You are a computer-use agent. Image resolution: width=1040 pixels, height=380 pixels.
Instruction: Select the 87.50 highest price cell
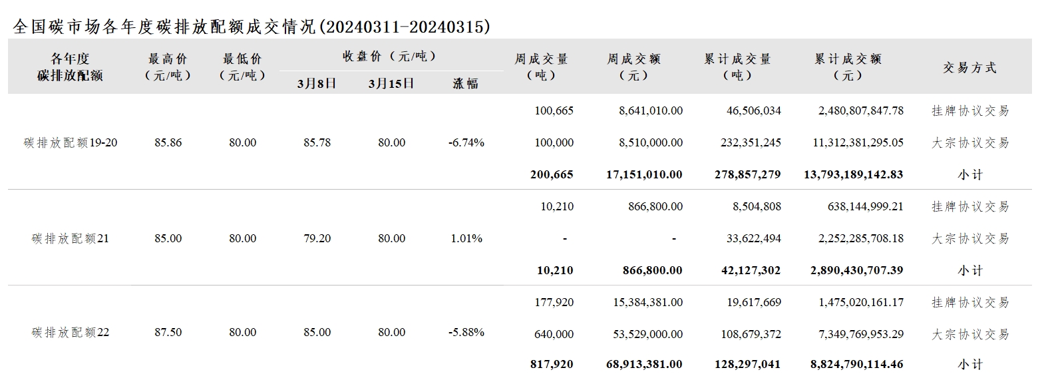pos(168,332)
